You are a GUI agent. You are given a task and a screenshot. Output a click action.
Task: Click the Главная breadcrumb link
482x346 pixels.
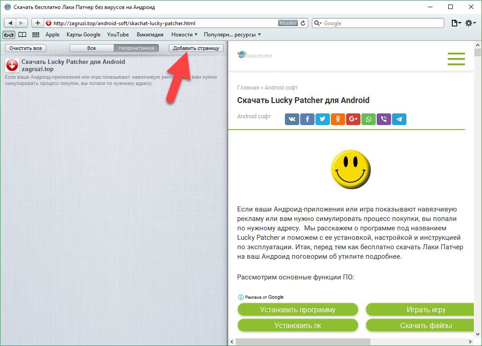click(248, 88)
